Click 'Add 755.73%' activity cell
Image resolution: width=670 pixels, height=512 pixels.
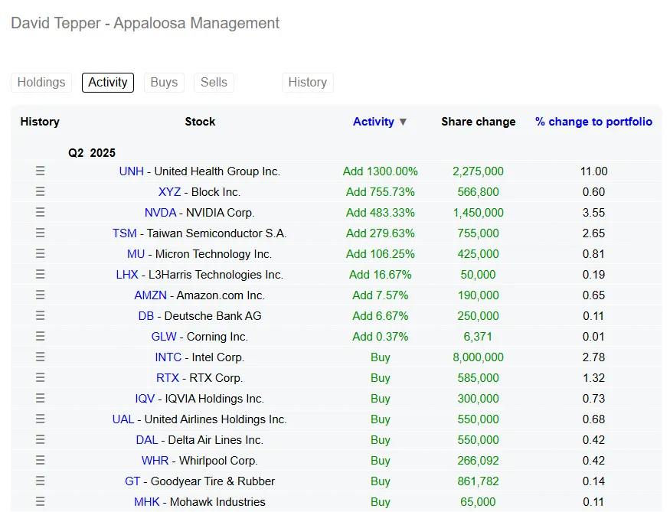(x=381, y=192)
